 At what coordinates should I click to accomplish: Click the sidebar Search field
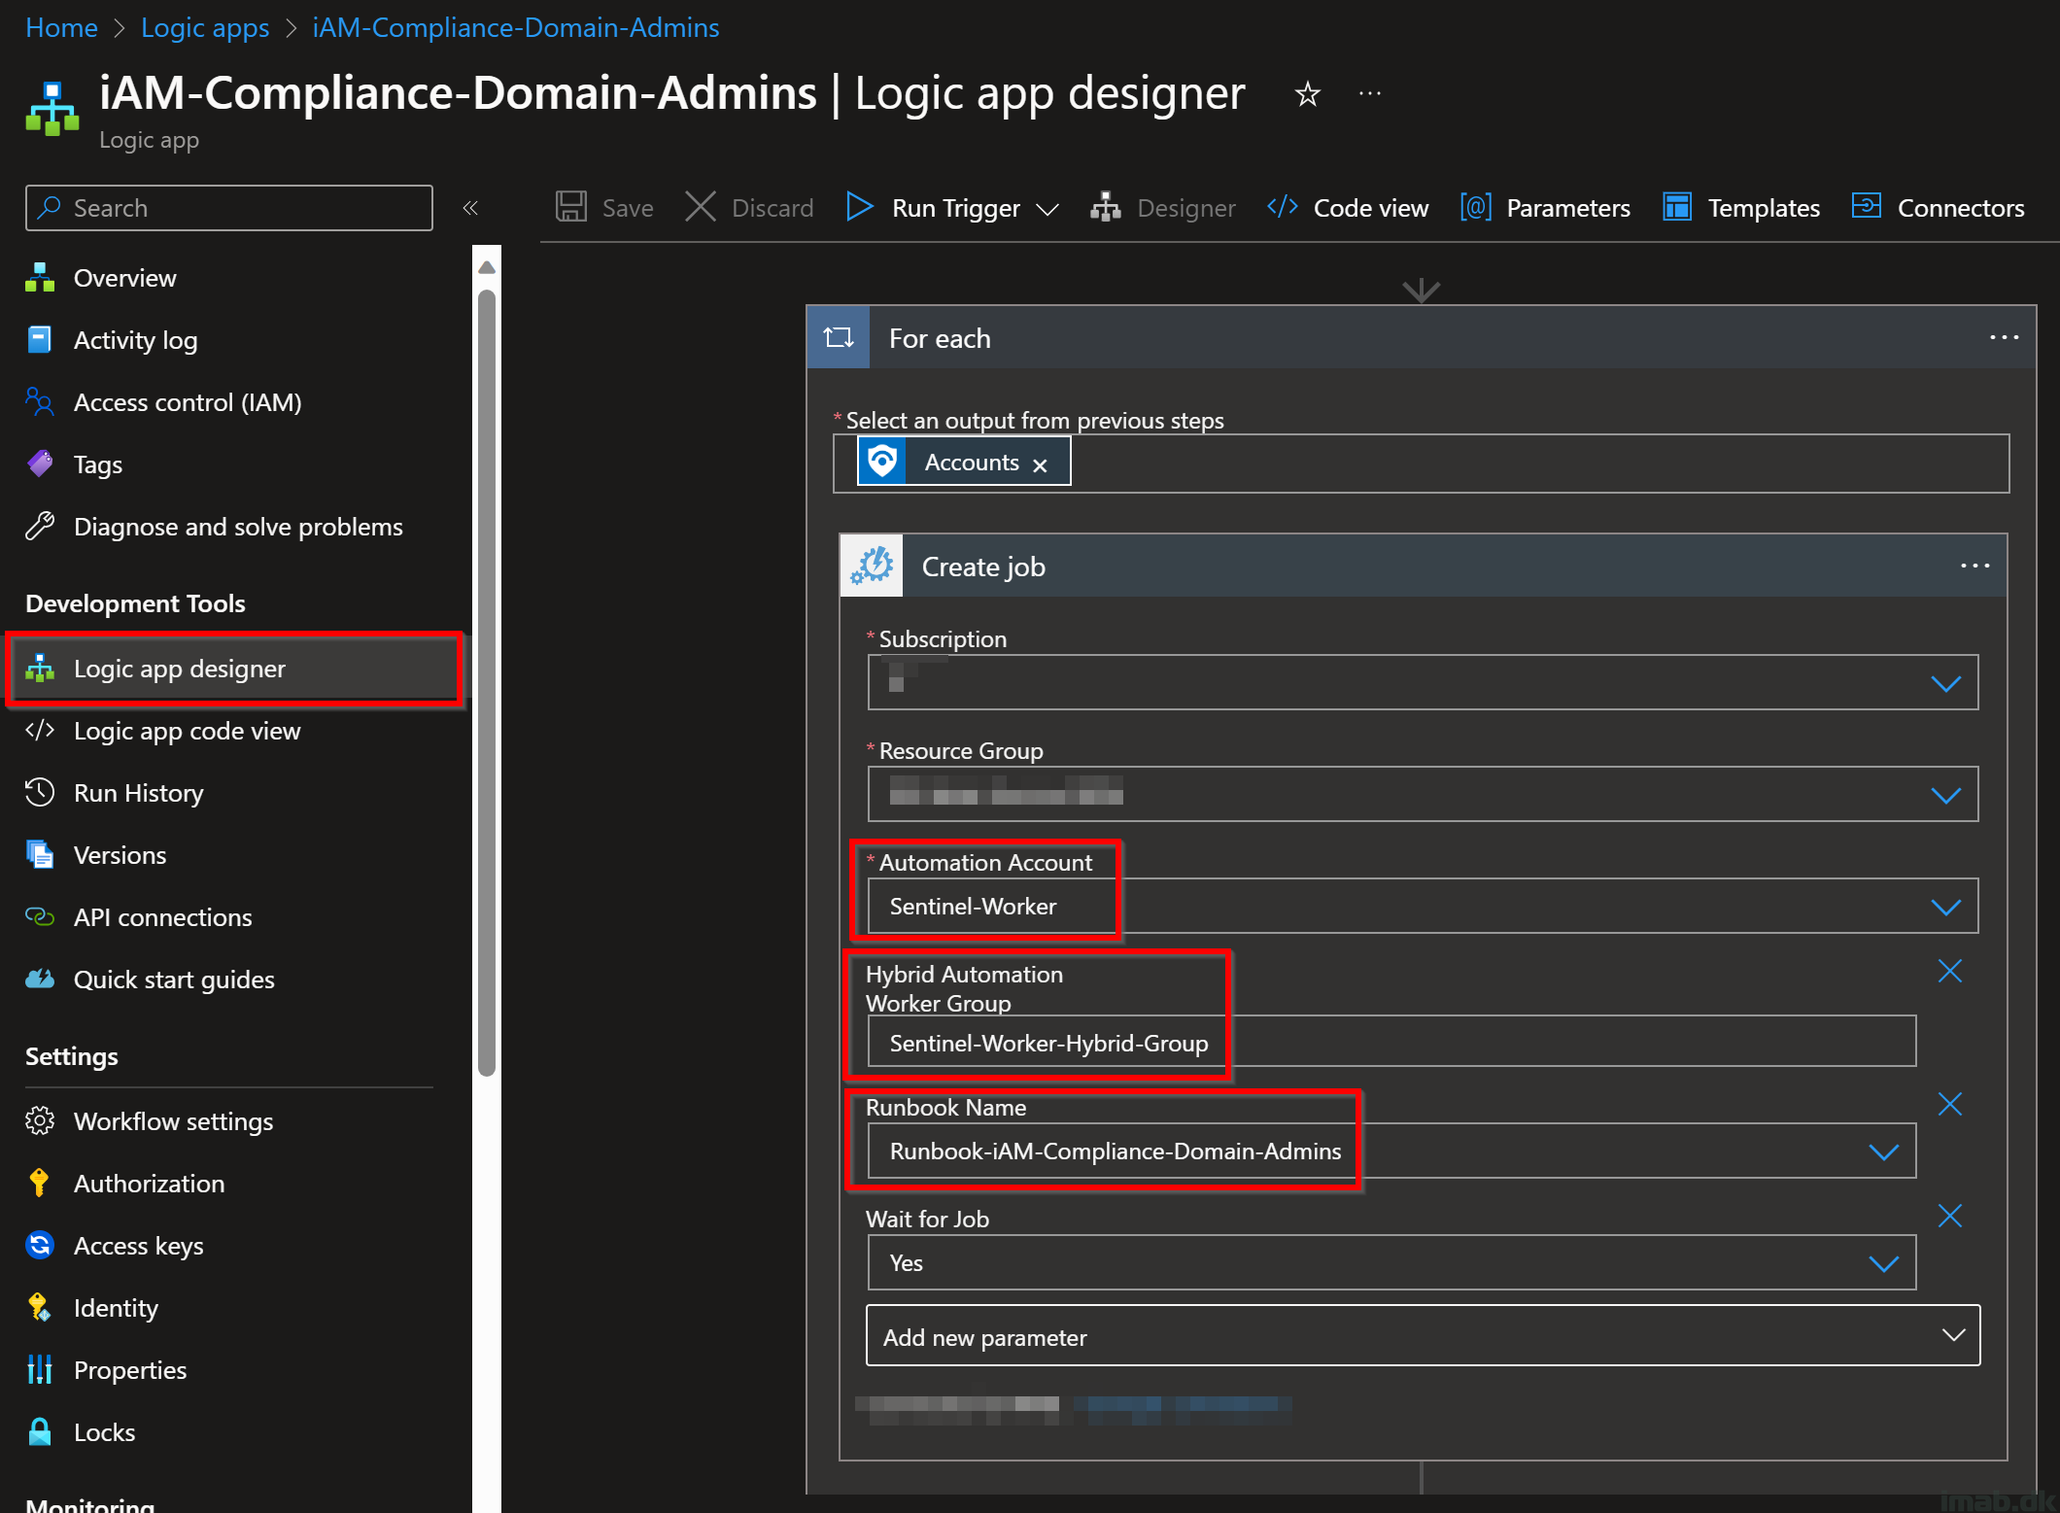click(x=229, y=208)
